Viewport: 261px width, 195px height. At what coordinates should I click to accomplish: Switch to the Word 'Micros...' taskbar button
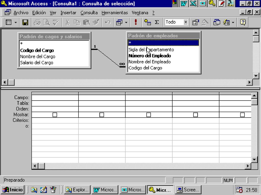pos(105,190)
